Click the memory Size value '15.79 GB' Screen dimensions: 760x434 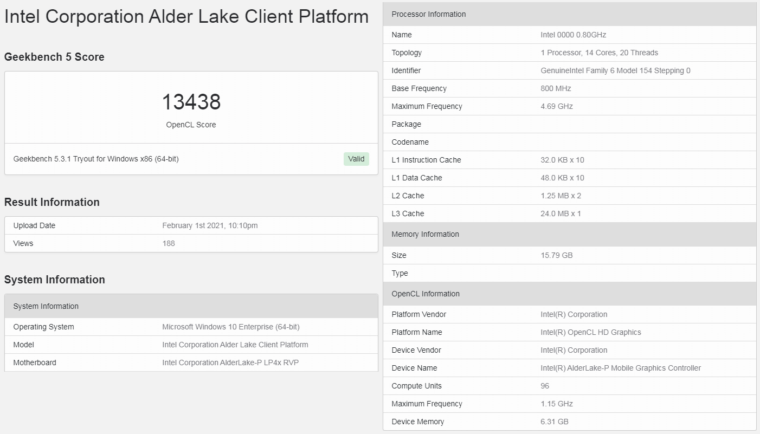[557, 255]
